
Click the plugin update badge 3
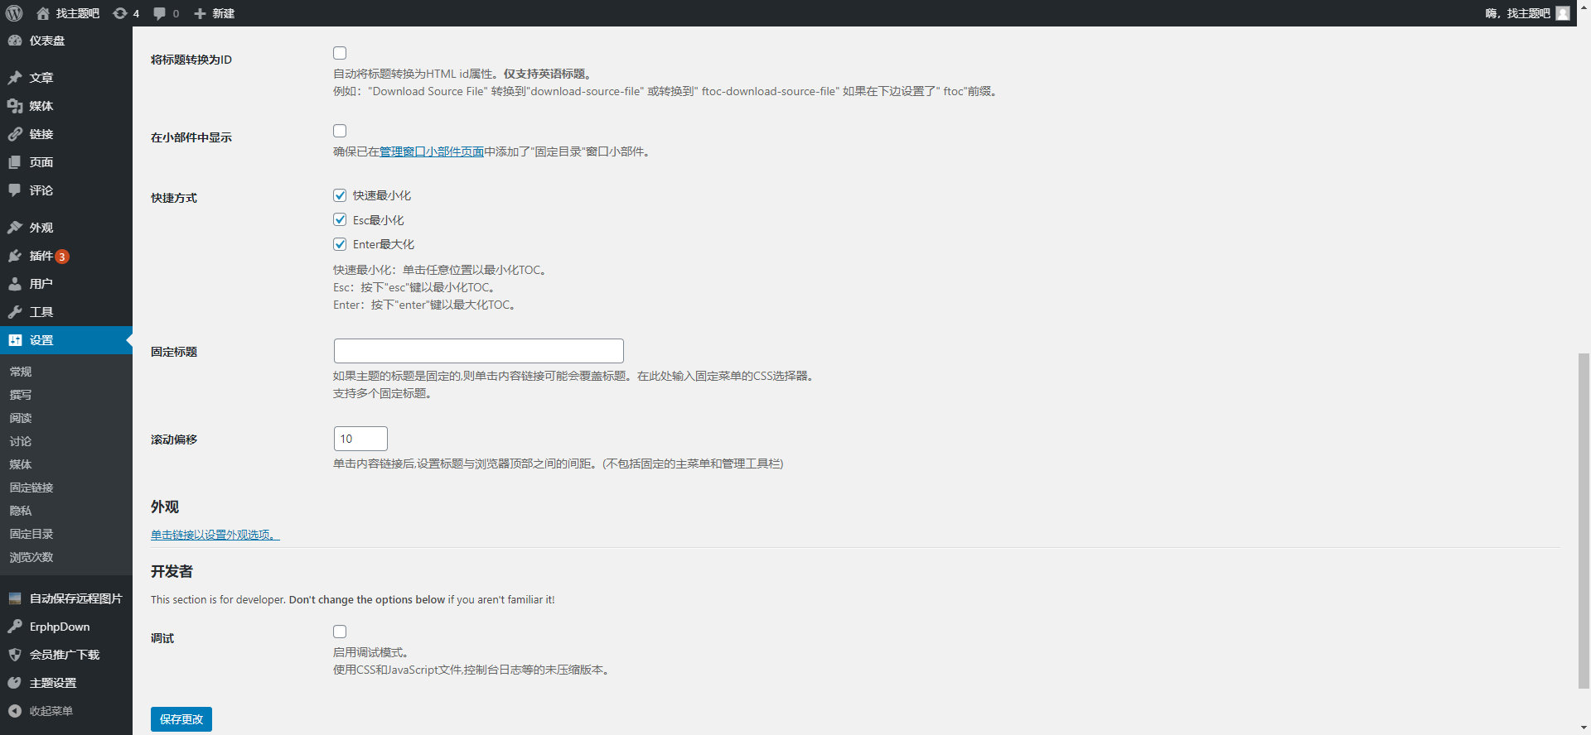tap(62, 257)
